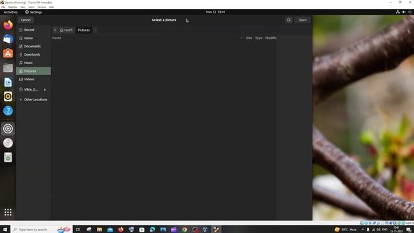Click the path bar back arrow
This screenshot has width=414, height=233.
[55, 30]
